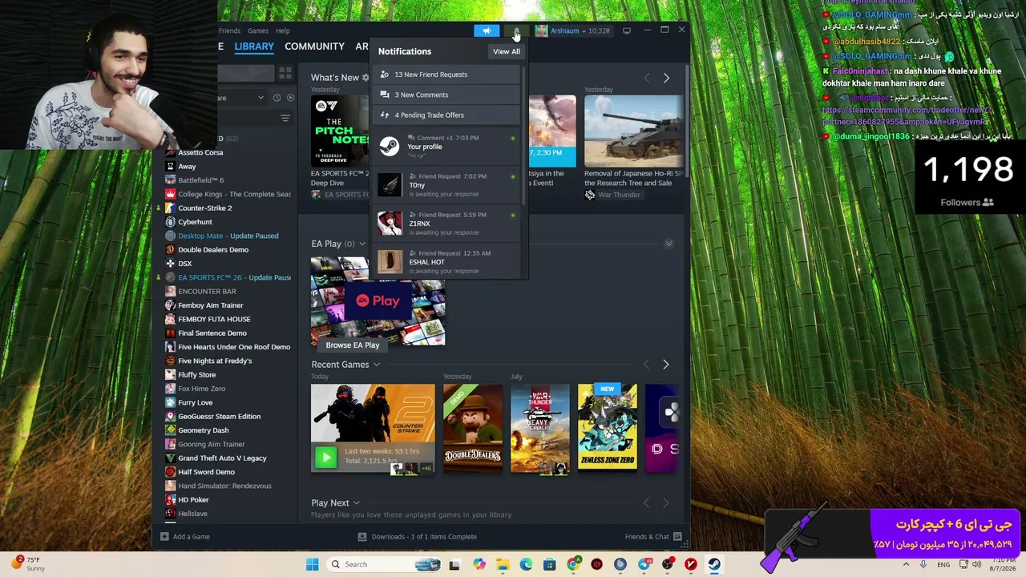Open the Recent Games shelf dropdown
This screenshot has width=1026, height=577.
click(x=376, y=365)
